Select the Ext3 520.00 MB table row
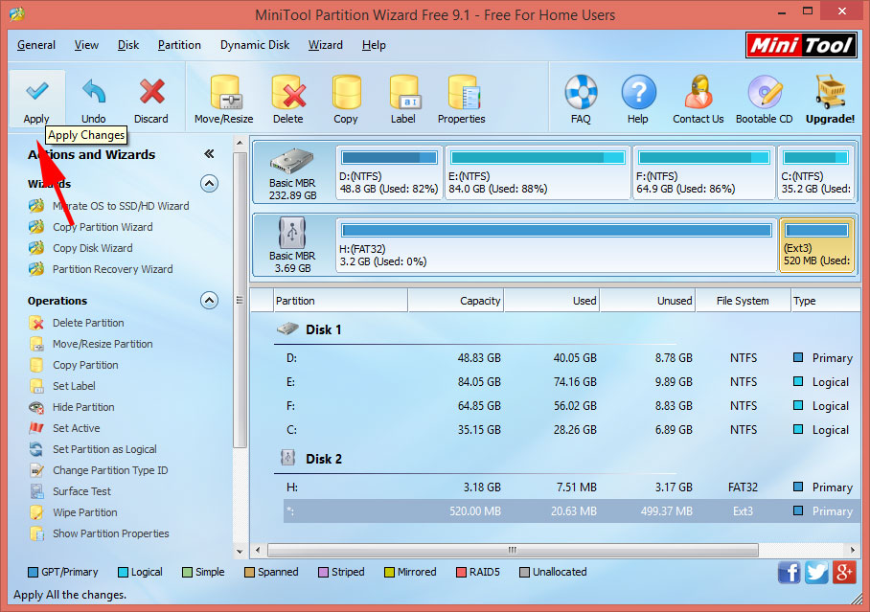 [x=571, y=511]
